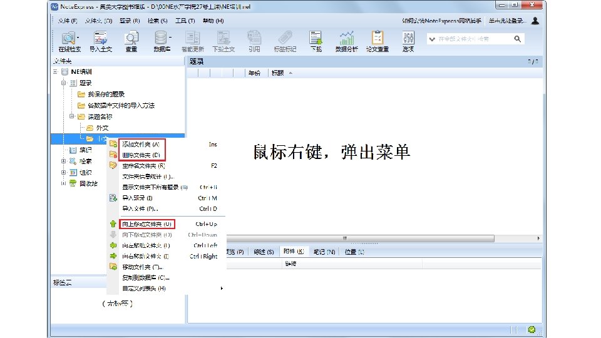
Task: Sort by the 标题 column header
Action: [x=277, y=73]
